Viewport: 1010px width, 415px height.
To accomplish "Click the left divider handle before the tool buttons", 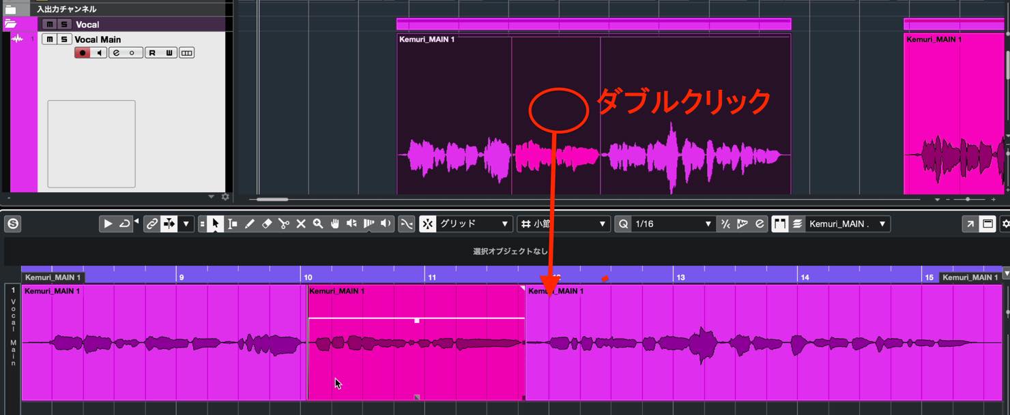I will [202, 224].
